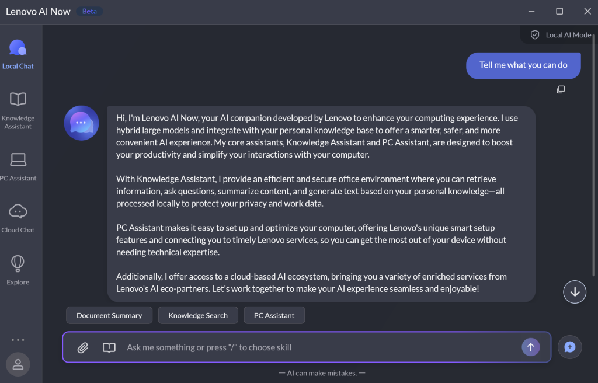Click the Lenovo AI Now assistant avatar
The height and width of the screenshot is (383, 598).
[x=81, y=123]
